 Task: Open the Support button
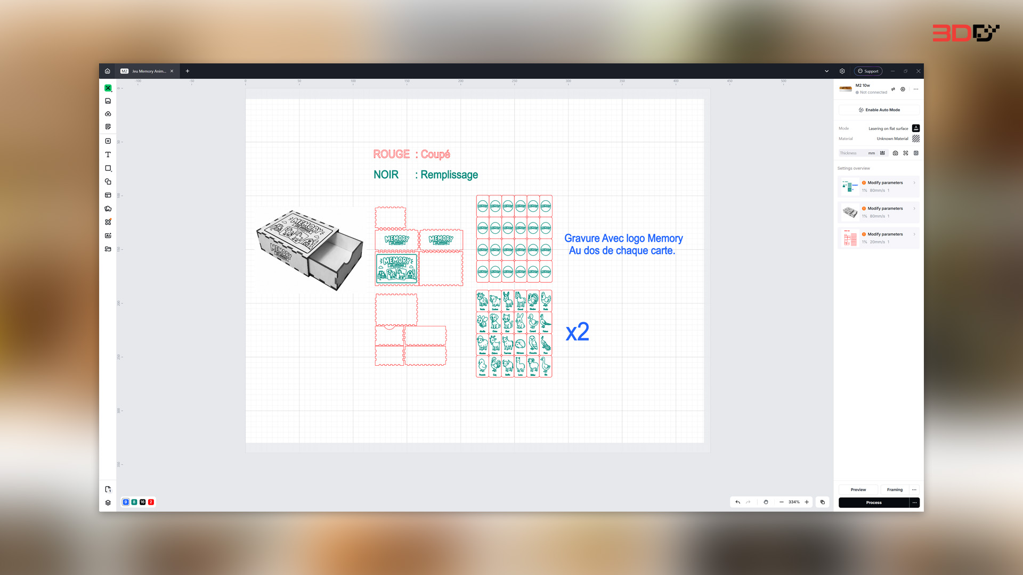868,71
